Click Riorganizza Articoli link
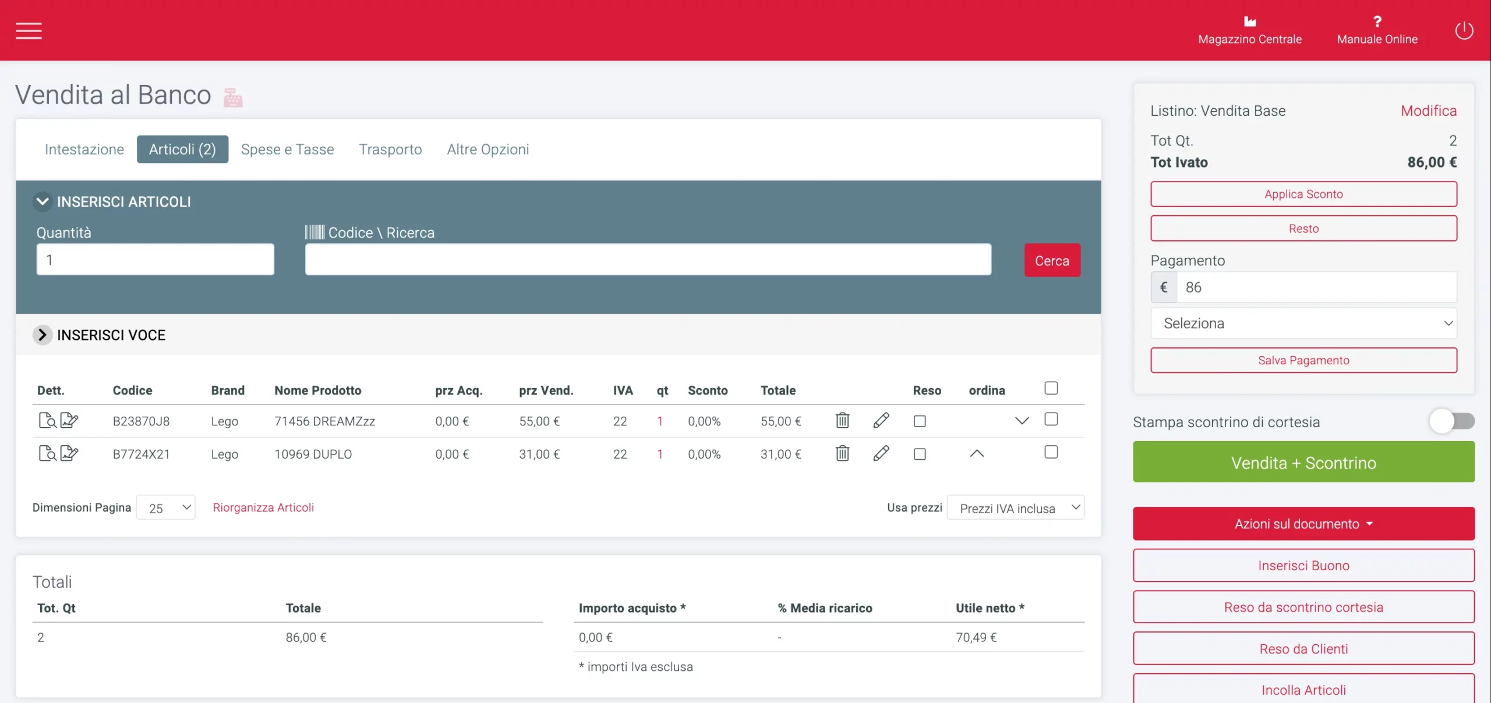 coord(263,507)
